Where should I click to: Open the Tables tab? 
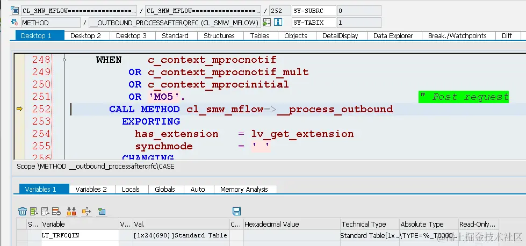pos(260,36)
